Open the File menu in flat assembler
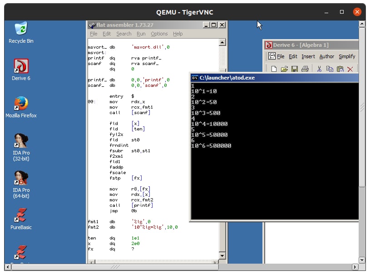Image resolution: width=370 pixels, height=275 pixels. point(94,34)
